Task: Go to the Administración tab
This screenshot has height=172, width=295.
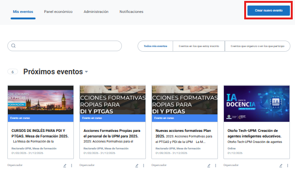Action: 96,12
